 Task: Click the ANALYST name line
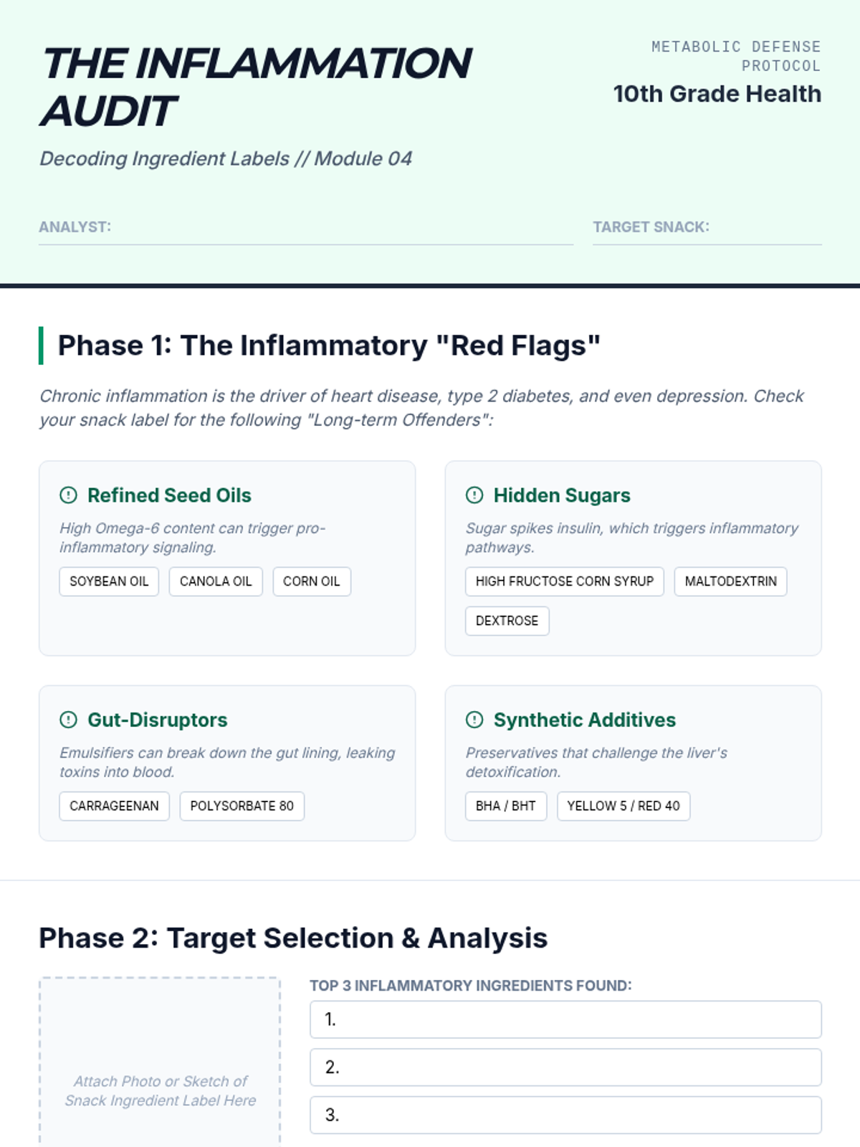(340, 229)
